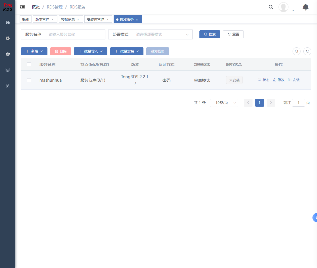Click the 共 1 条 total label
This screenshot has width=317, height=268.
[x=200, y=103]
